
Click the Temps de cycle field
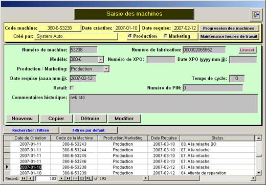point(237,78)
